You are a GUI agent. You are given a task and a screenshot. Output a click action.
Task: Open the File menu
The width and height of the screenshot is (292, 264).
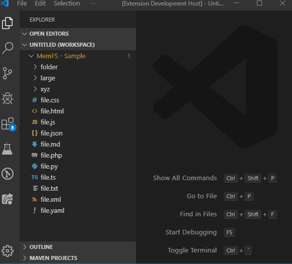[22, 4]
